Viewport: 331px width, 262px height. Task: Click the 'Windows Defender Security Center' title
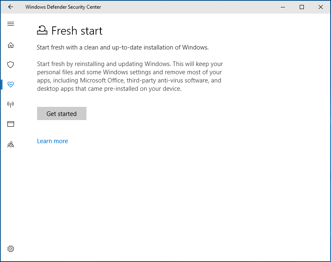(63, 7)
